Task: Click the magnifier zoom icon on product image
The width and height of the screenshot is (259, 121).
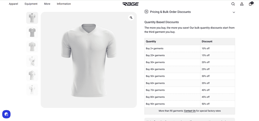Action: [131, 18]
